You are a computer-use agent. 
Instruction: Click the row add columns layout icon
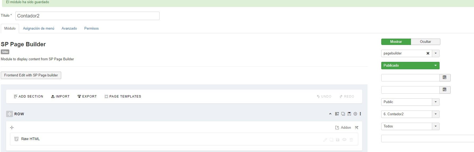coord(337,114)
